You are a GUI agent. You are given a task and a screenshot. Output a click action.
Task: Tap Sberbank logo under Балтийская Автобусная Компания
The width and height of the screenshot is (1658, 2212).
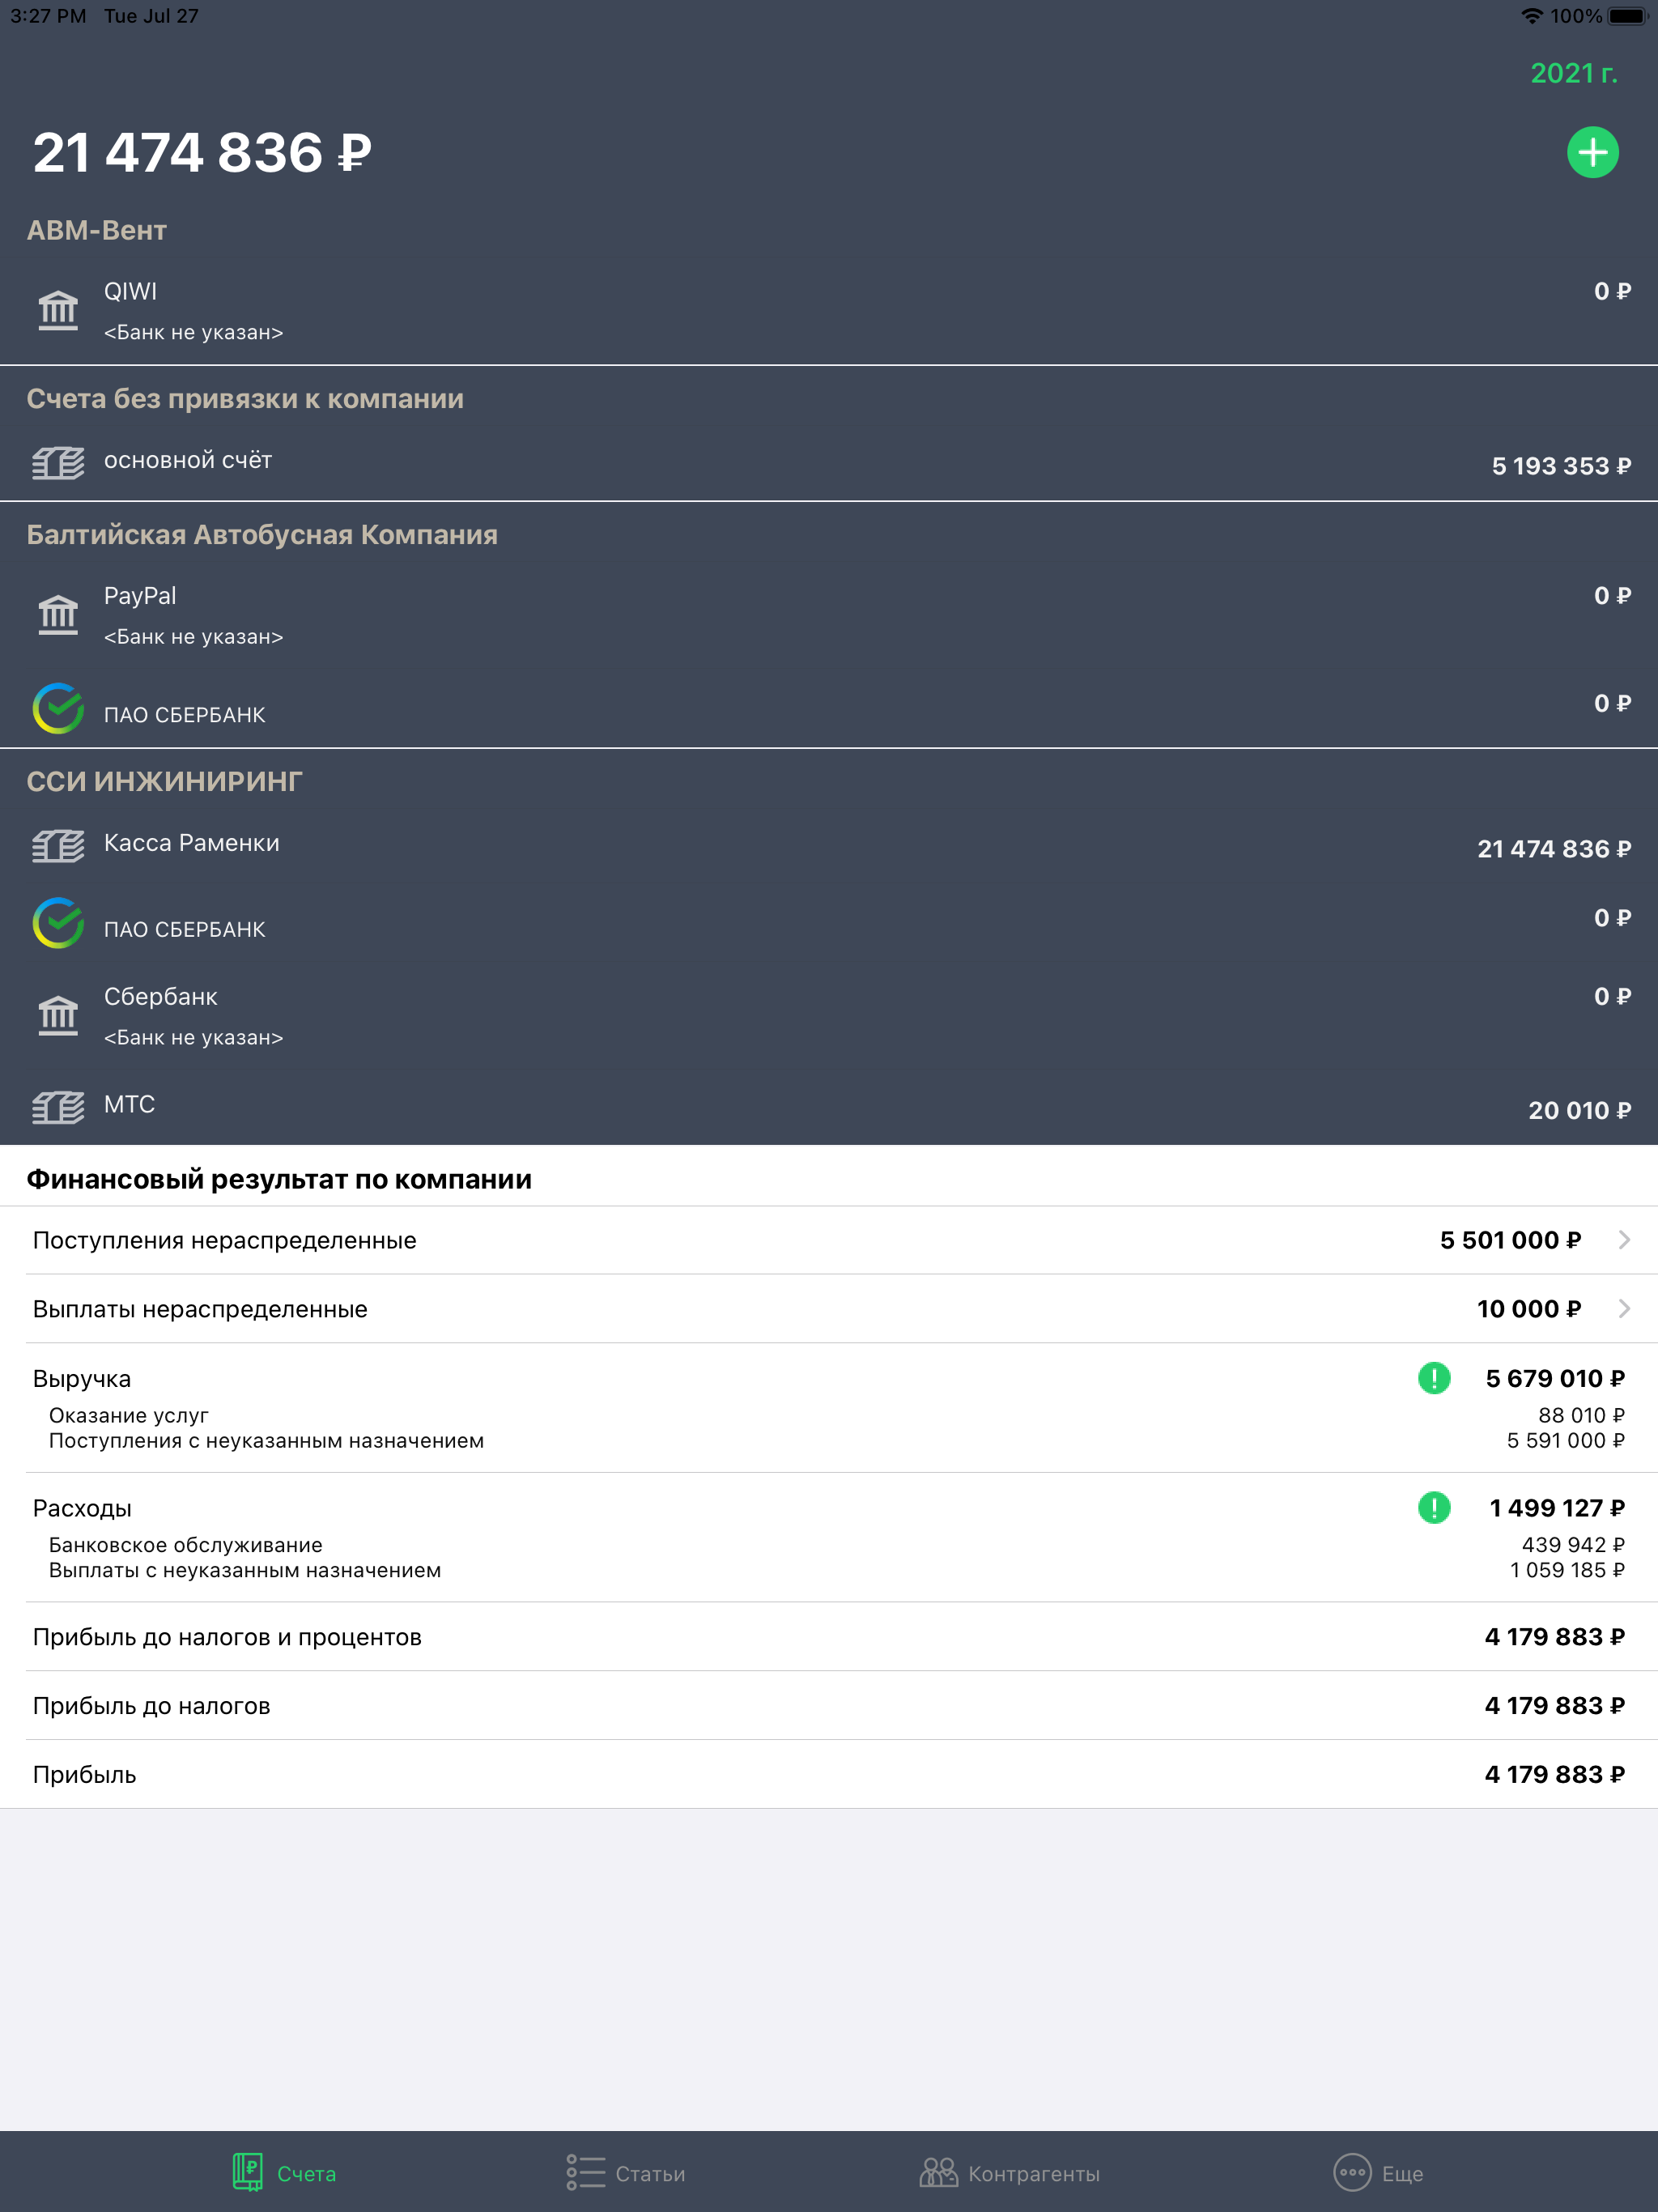click(x=58, y=708)
